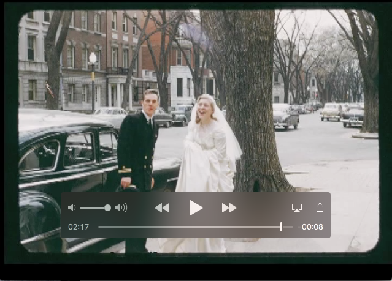Seek to the middle of the progress bar
392x281 pixels.
click(x=196, y=227)
